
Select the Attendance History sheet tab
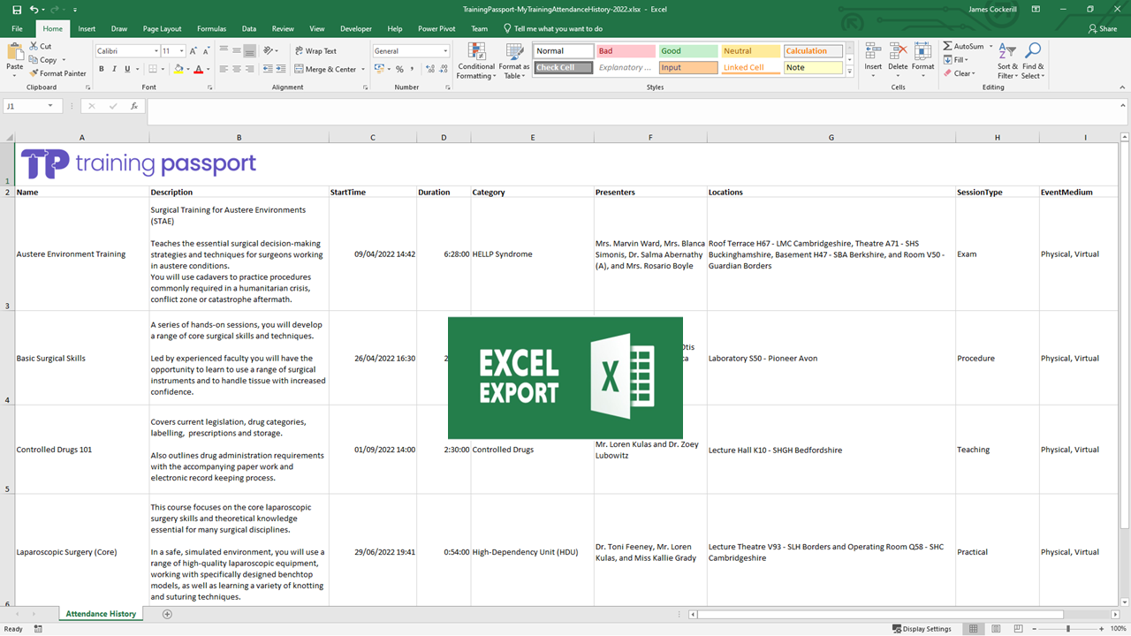(101, 614)
